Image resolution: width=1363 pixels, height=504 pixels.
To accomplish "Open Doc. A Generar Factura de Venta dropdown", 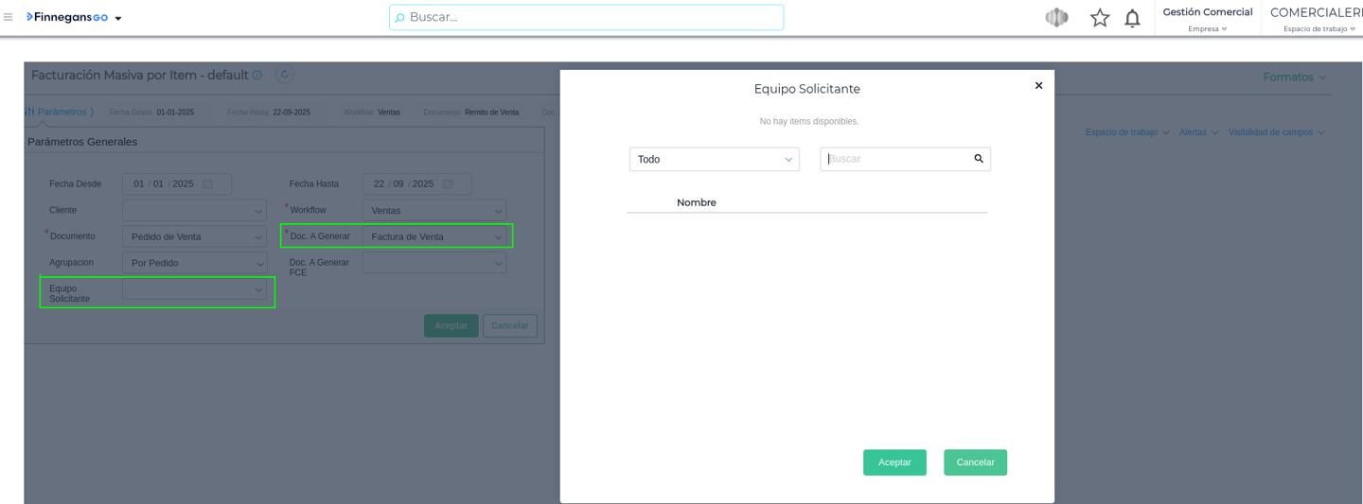I will (434, 236).
